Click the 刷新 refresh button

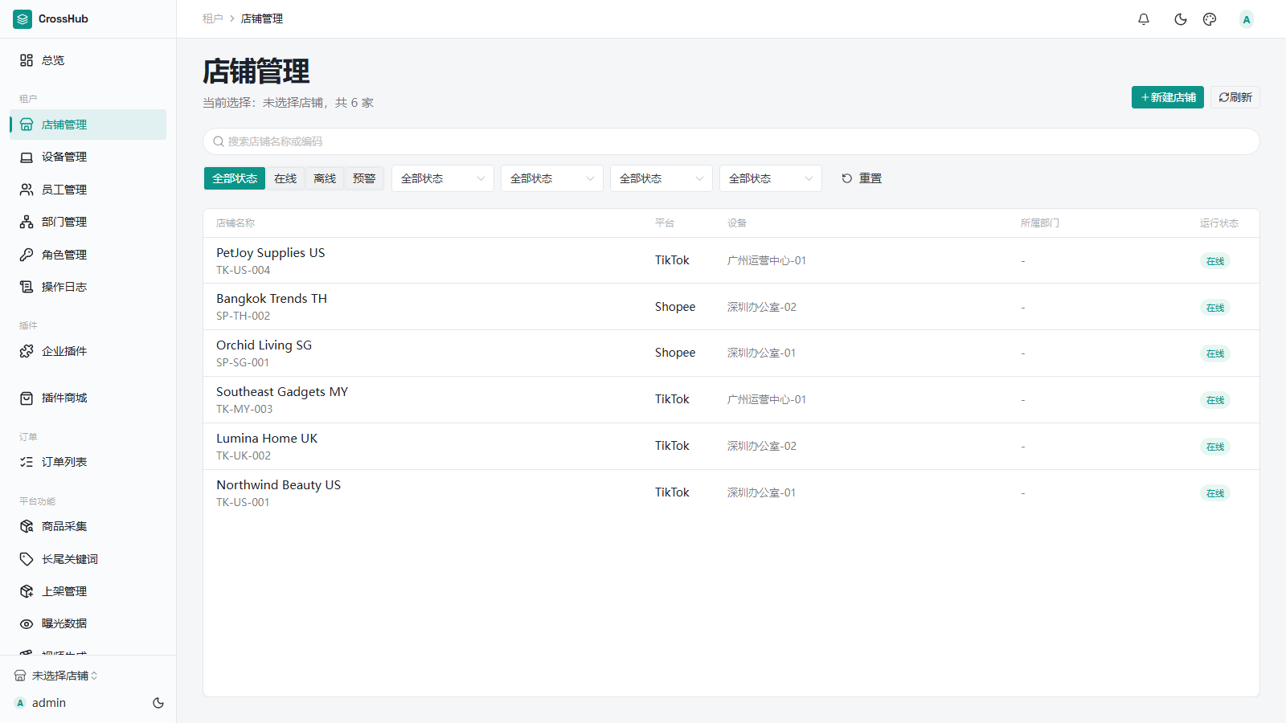pos(1235,97)
